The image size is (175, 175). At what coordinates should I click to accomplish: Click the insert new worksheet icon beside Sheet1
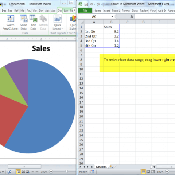pyautogui.click(x=112, y=167)
